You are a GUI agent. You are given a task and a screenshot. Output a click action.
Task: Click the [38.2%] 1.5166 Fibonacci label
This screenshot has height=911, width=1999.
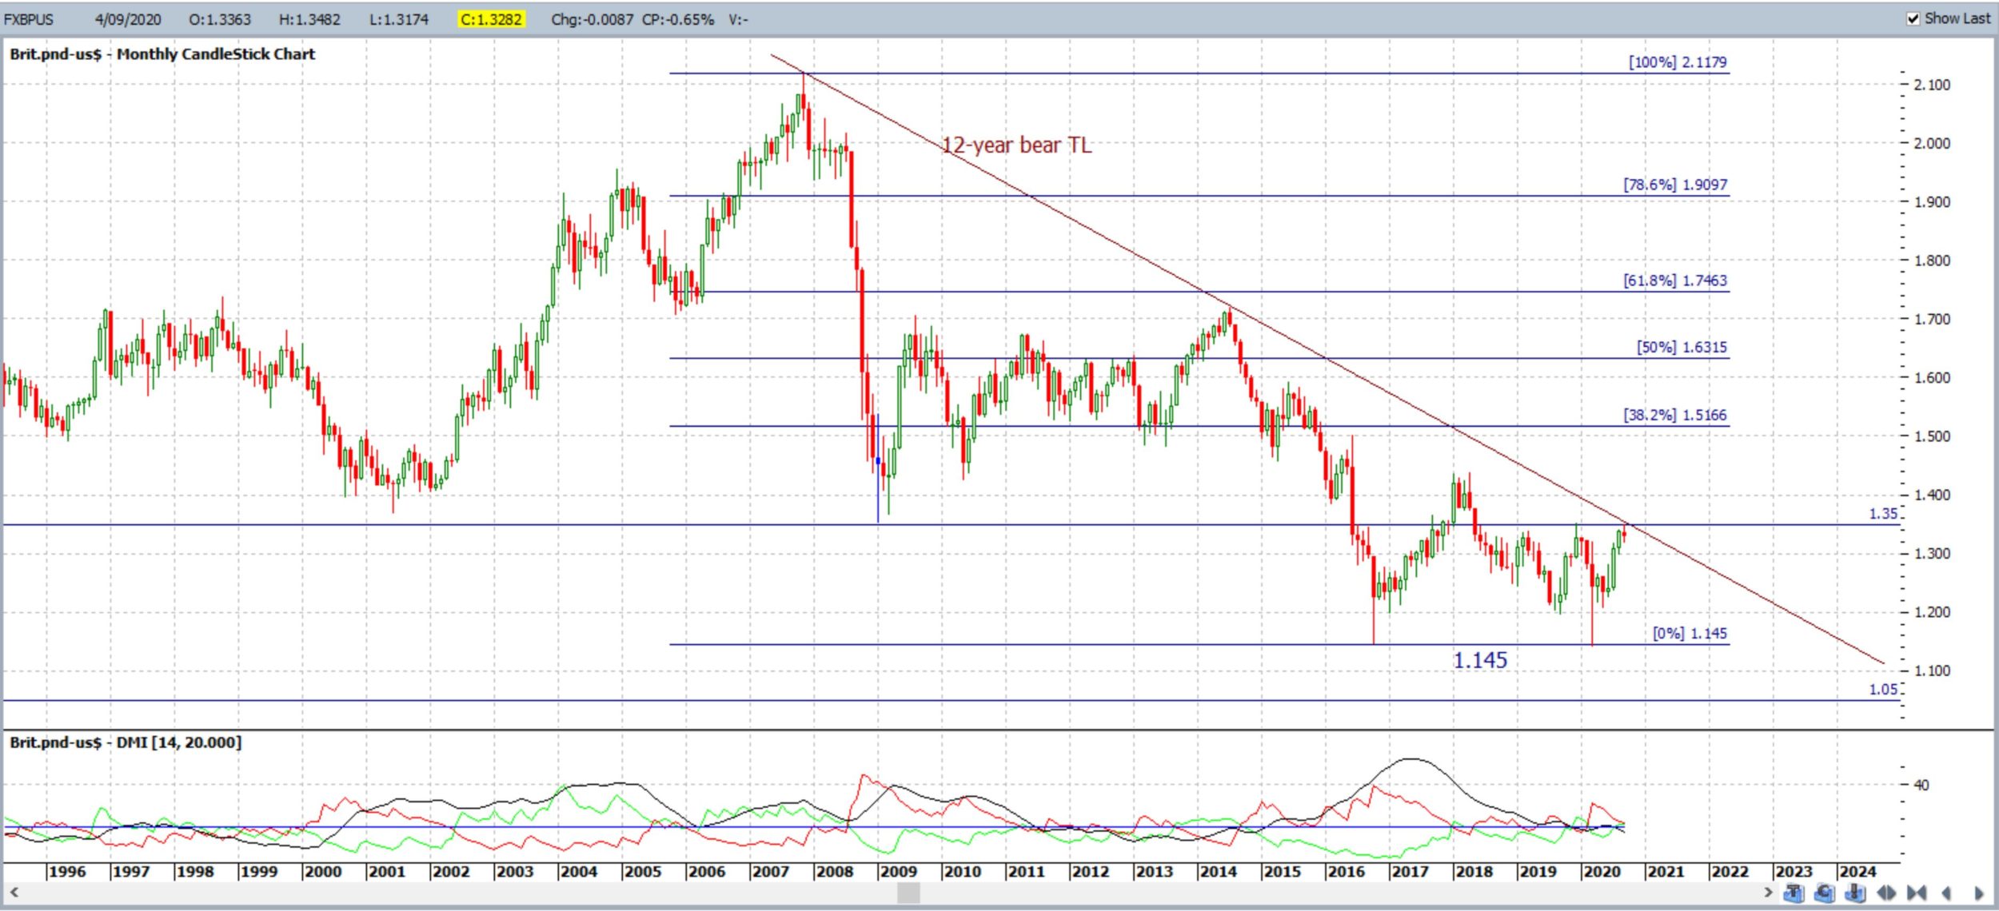point(1675,415)
